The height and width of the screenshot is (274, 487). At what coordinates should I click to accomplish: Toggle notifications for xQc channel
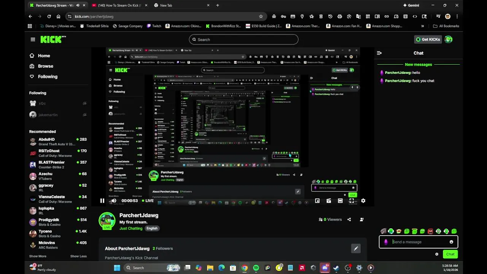point(84,104)
